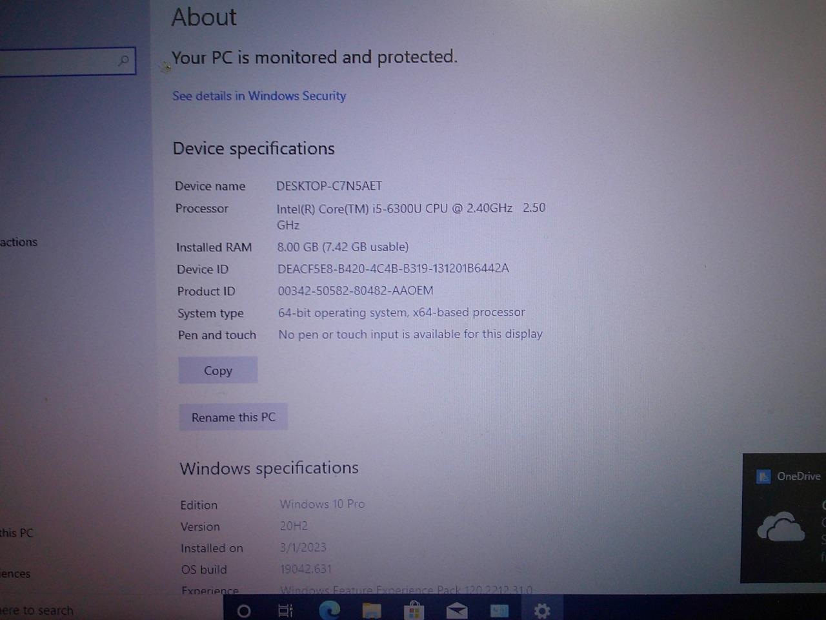Screen dimensions: 826x620
Task: Click the small OneDrive app icon in notification
Action: click(x=763, y=477)
